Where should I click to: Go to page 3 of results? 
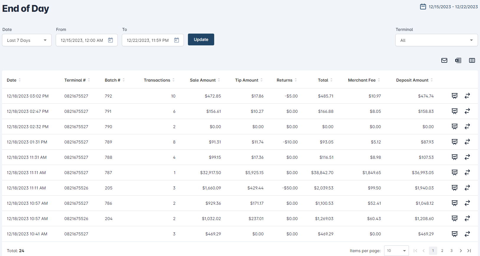click(451, 251)
